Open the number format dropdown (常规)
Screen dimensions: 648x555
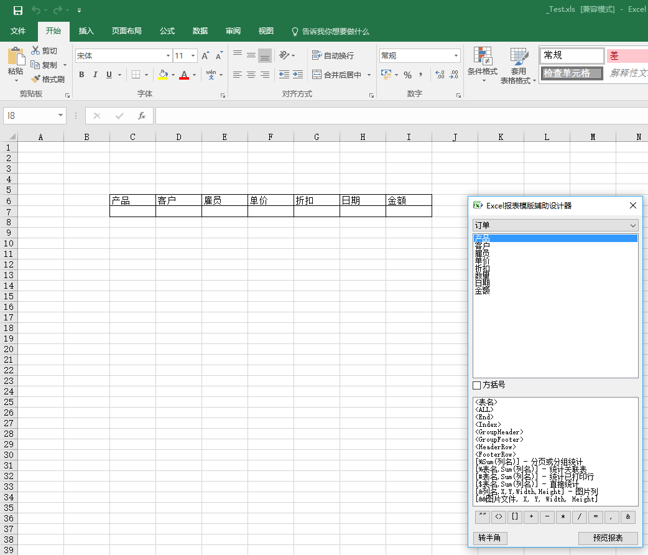456,56
